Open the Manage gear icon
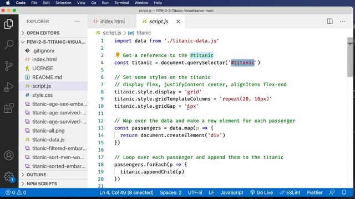Viewport: 355px width, 199px height. (9, 176)
